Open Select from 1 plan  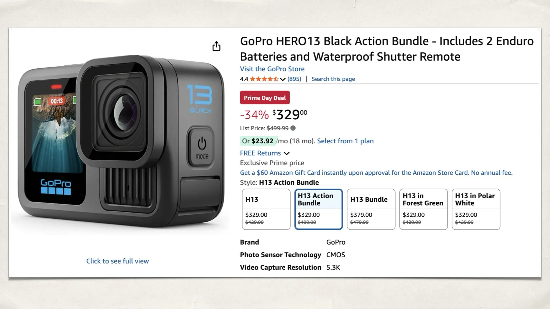point(345,141)
